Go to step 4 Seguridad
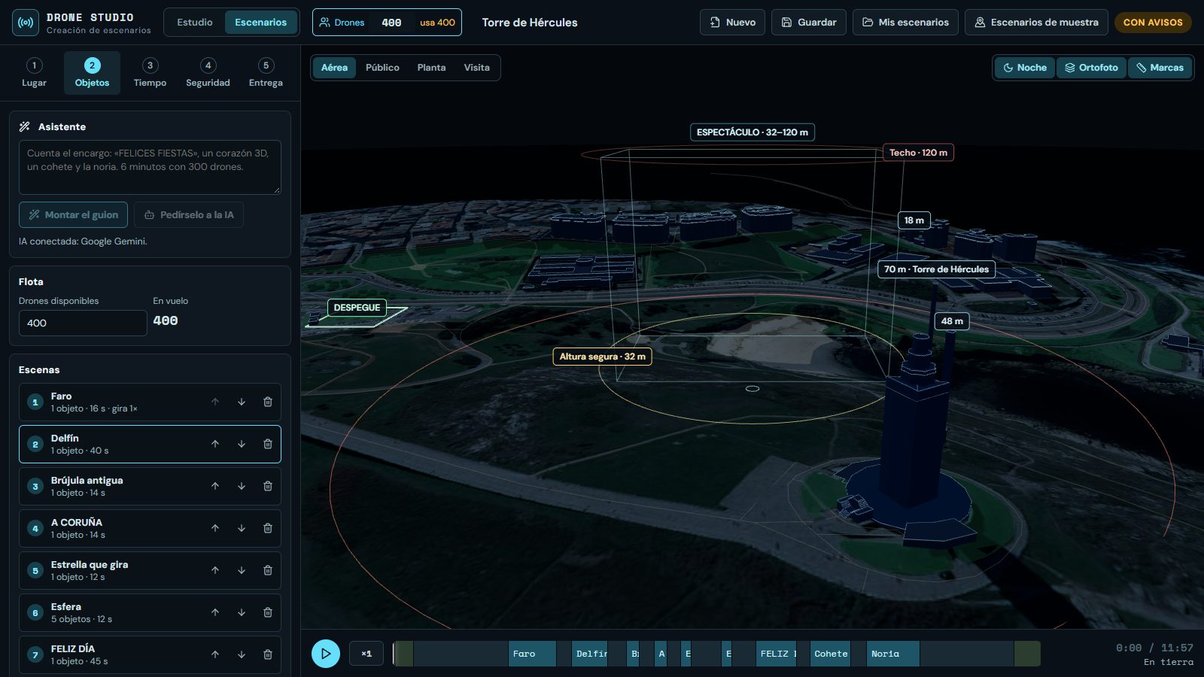 click(208, 73)
